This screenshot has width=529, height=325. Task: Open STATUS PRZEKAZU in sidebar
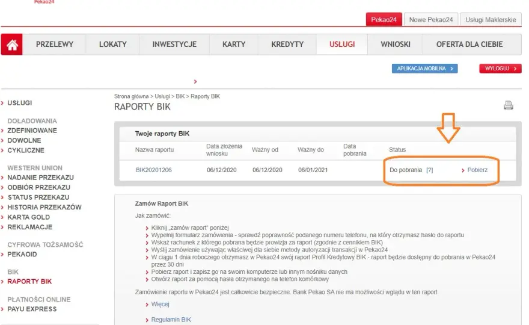[x=38, y=197]
